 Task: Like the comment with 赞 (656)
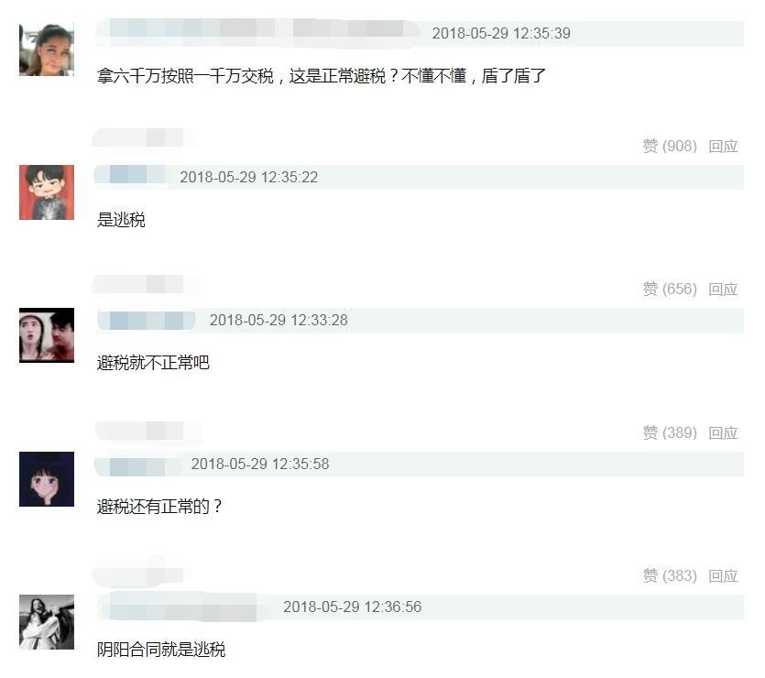[670, 289]
